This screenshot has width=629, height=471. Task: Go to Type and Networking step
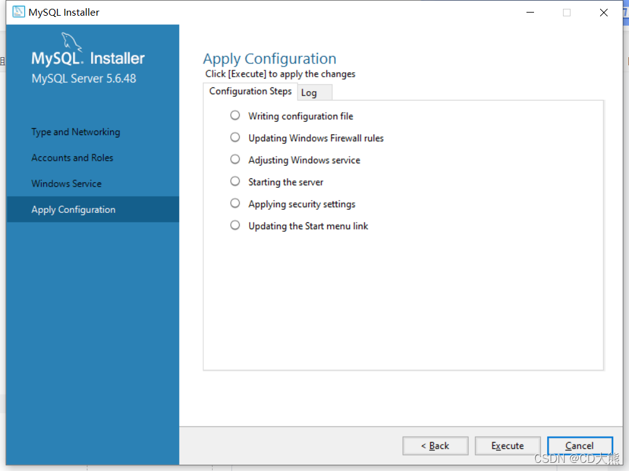click(x=76, y=132)
